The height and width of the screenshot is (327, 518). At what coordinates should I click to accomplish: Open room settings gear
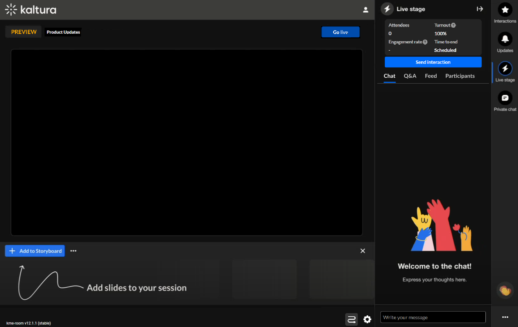(x=367, y=319)
